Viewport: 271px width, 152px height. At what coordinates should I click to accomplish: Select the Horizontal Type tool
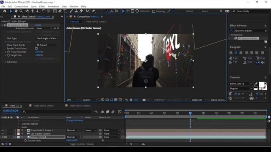tap(65, 11)
